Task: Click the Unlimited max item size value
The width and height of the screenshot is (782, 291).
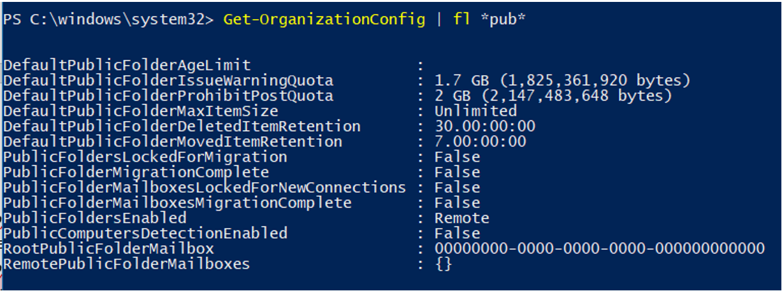Action: 475,111
